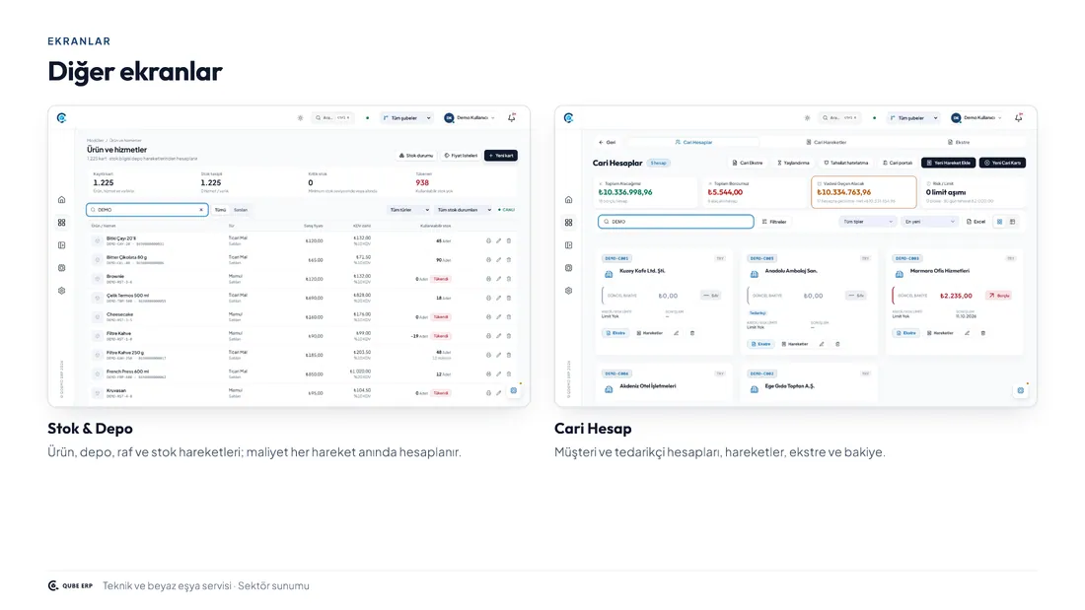The height and width of the screenshot is (610, 1085).
Task: Open notifications bell on the Stok & Depo screen
Action: pyautogui.click(x=512, y=117)
